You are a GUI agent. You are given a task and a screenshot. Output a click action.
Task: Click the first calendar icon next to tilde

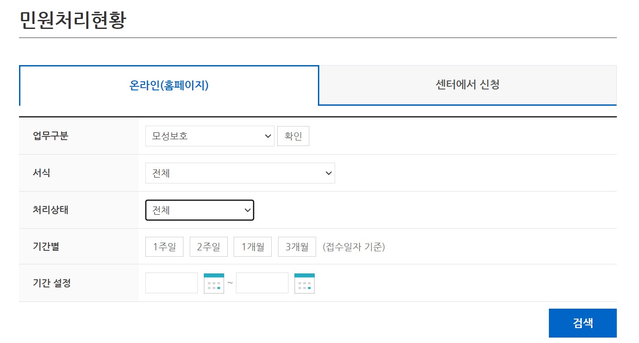tap(213, 283)
